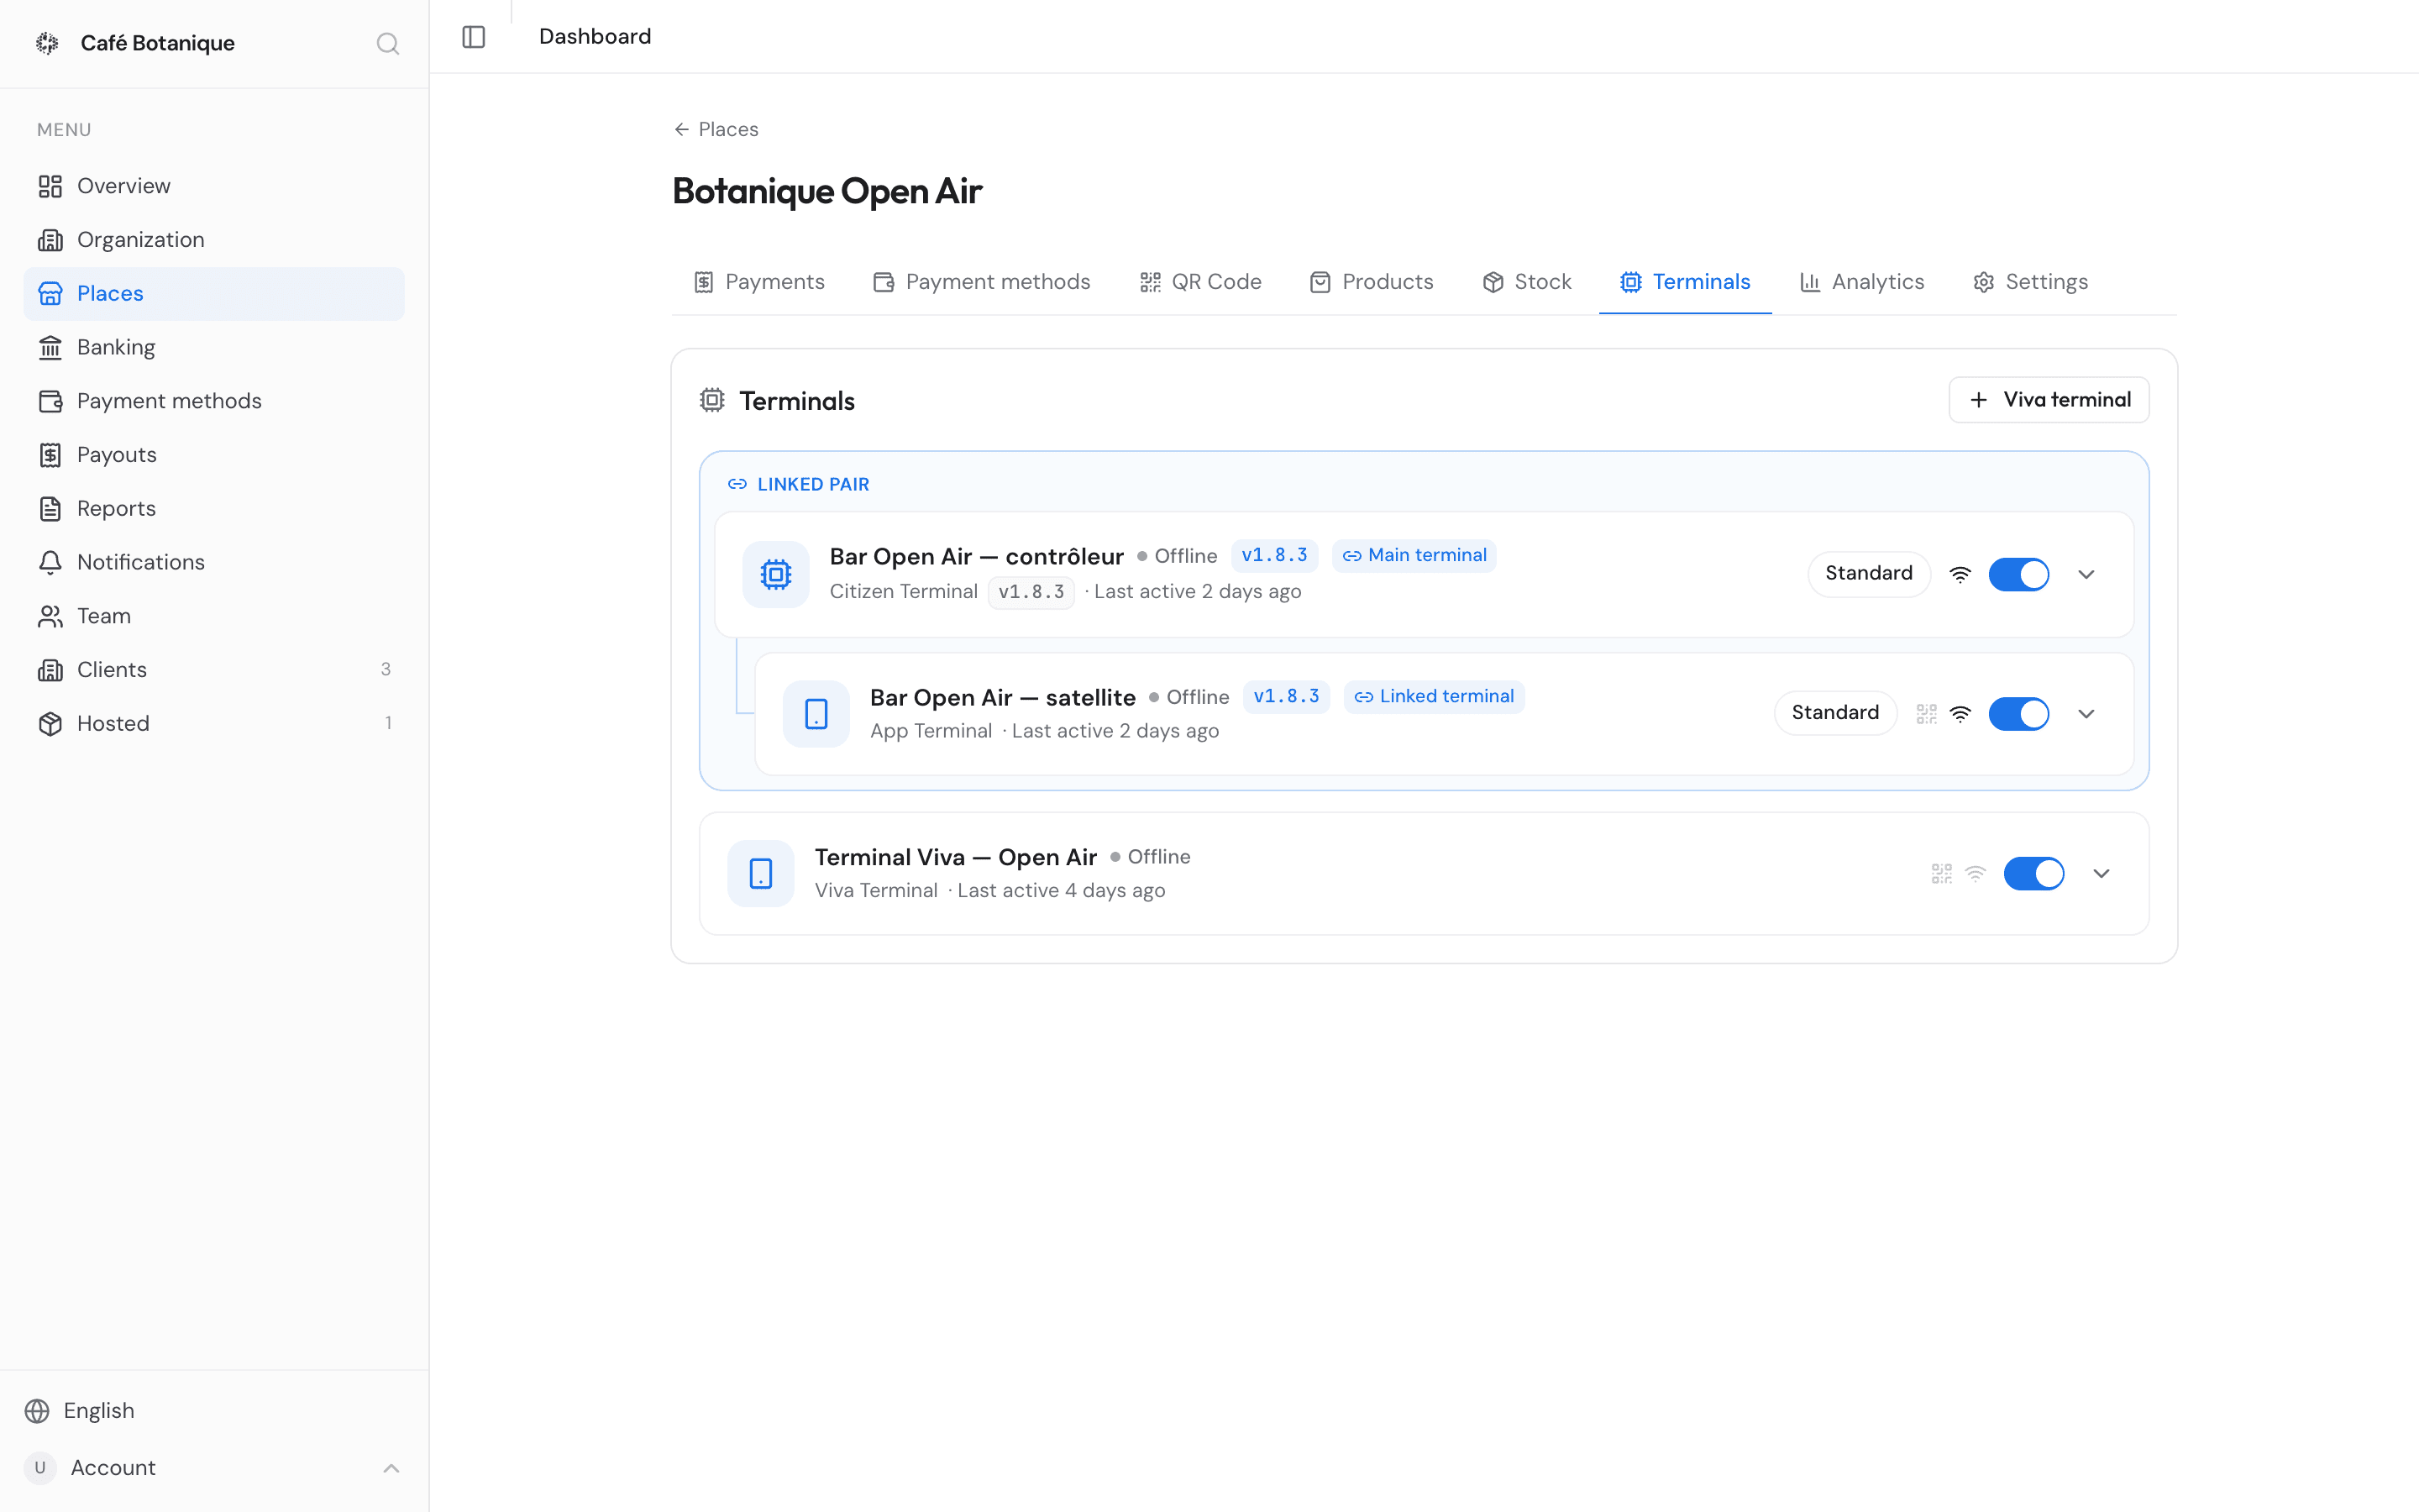Click the Café Botanique logo icon
The height and width of the screenshot is (1512, 2419).
pos(47,43)
